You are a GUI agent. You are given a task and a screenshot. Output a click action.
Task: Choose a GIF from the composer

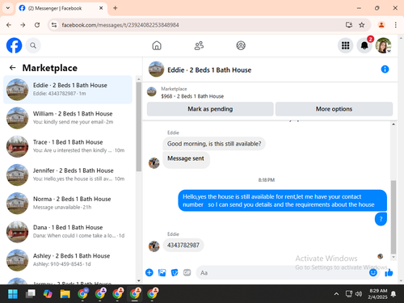(187, 272)
